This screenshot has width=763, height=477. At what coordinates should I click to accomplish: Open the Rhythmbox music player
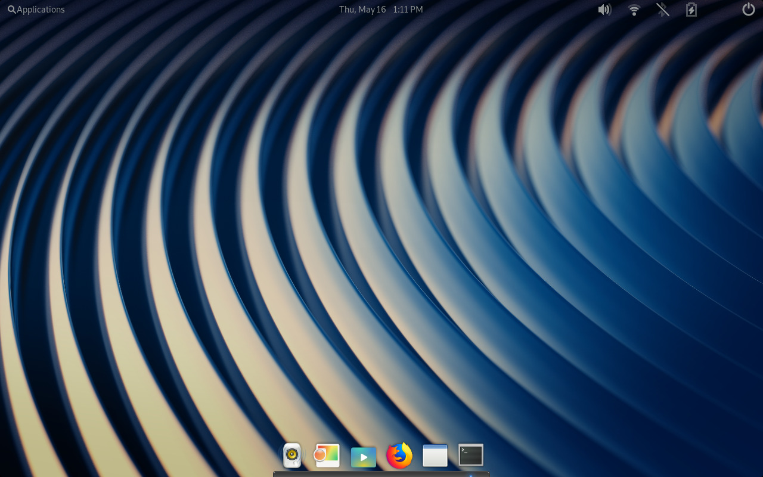(x=291, y=455)
